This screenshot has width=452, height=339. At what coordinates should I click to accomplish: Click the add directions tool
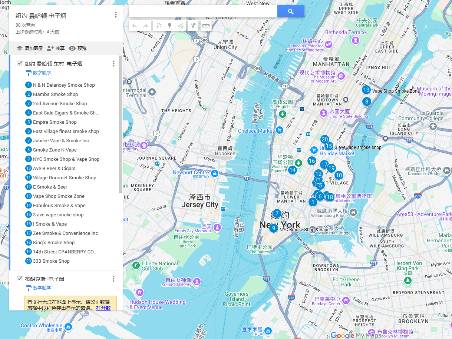click(193, 26)
